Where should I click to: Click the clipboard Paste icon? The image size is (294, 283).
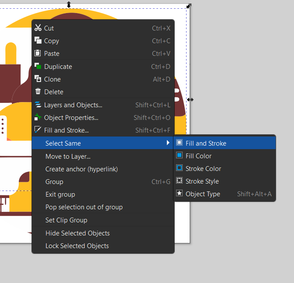pos(38,53)
